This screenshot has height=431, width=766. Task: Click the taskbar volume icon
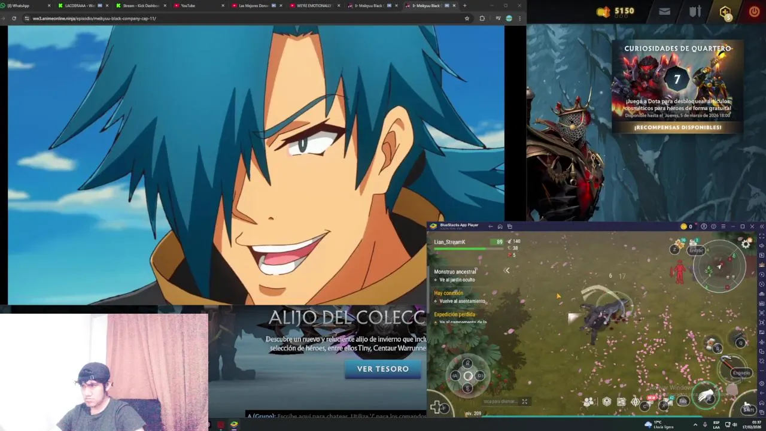coord(734,424)
